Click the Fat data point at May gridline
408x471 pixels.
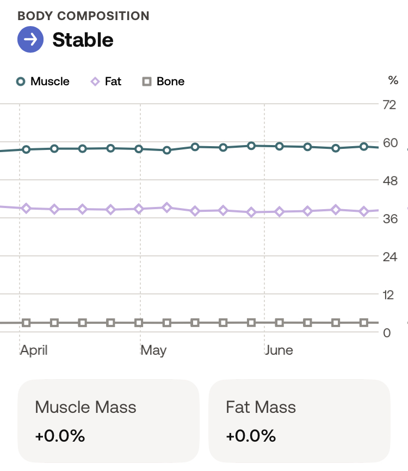point(139,209)
